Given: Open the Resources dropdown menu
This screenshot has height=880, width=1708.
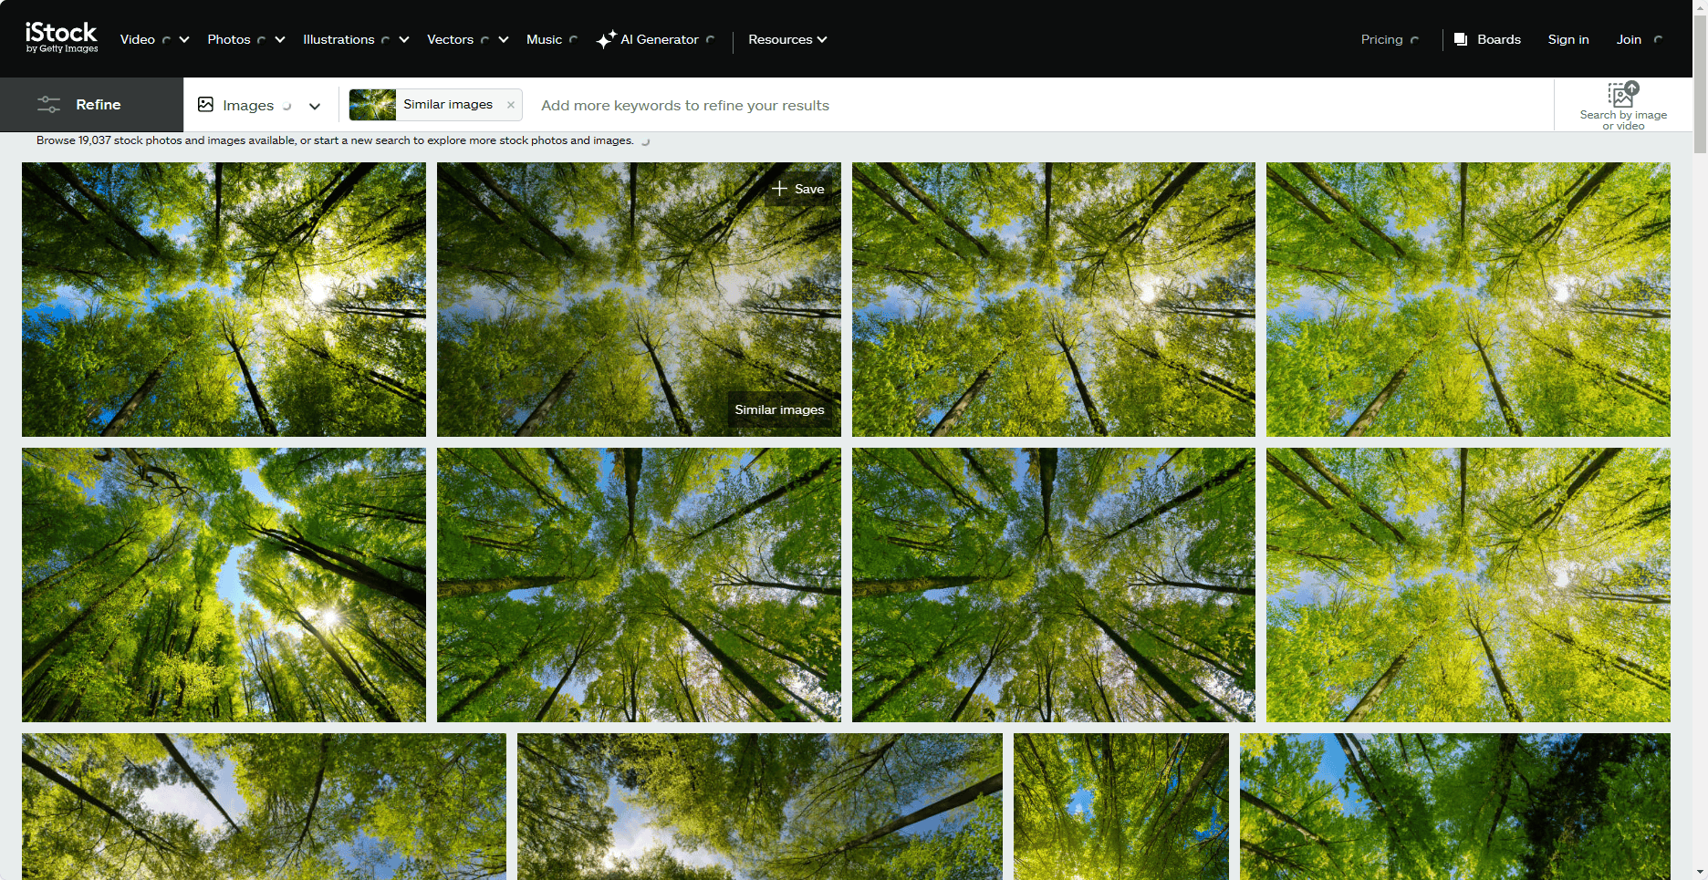Looking at the screenshot, I should pyautogui.click(x=786, y=39).
